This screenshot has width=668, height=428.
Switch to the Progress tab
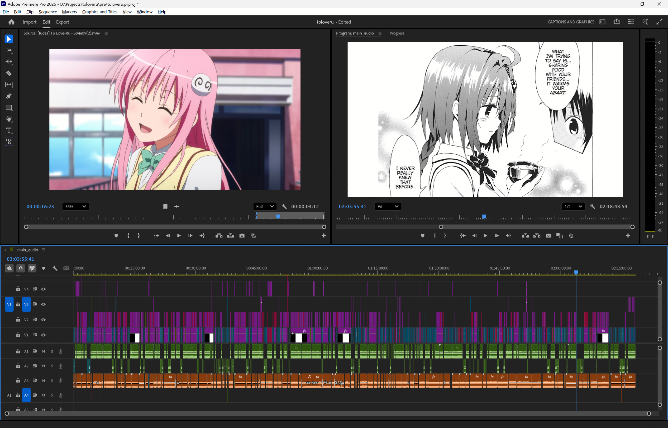[x=396, y=33]
